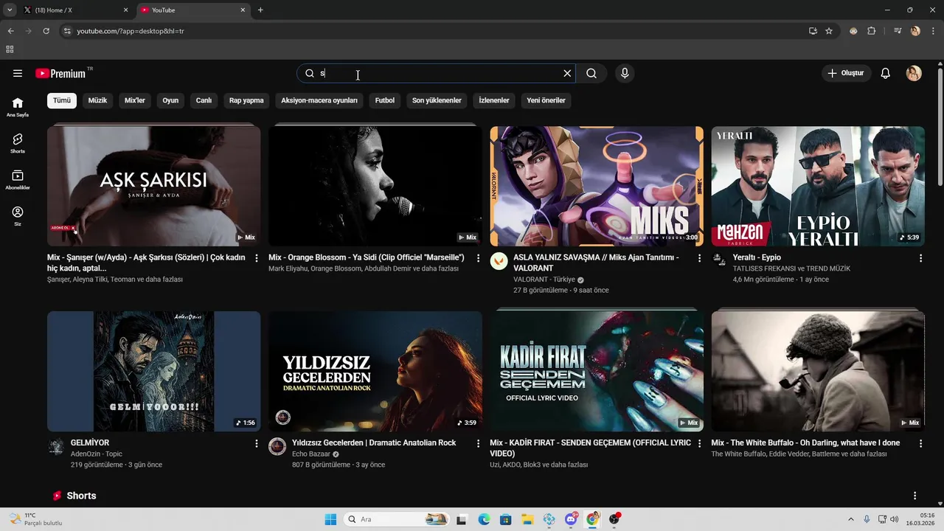Screen dimensions: 944x531
Task: Select the Rap yapma filter chip
Action: pos(246,100)
